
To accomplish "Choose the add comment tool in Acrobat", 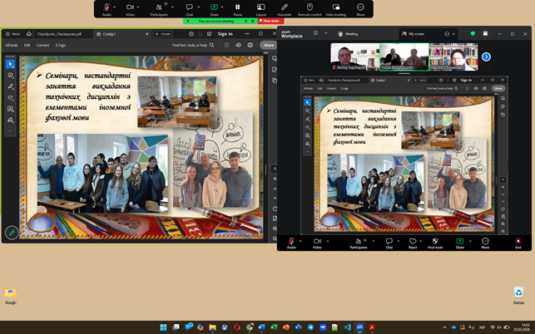I will coord(10,76).
